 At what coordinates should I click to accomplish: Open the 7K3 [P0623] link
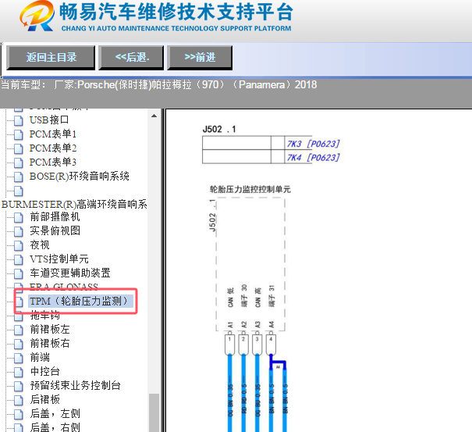point(313,144)
